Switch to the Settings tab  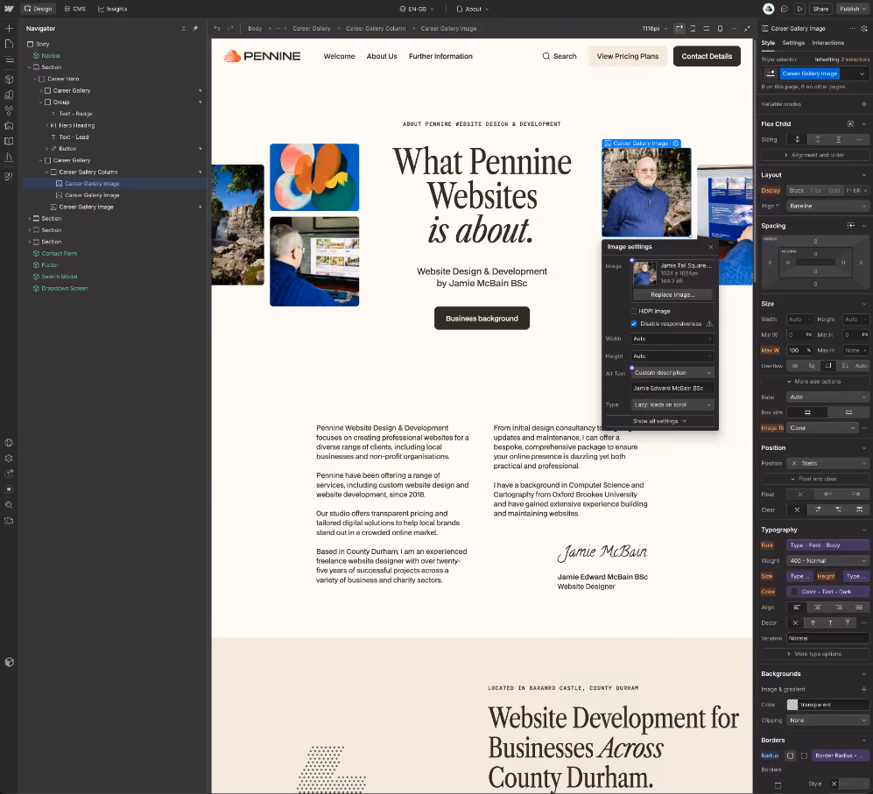pos(792,43)
